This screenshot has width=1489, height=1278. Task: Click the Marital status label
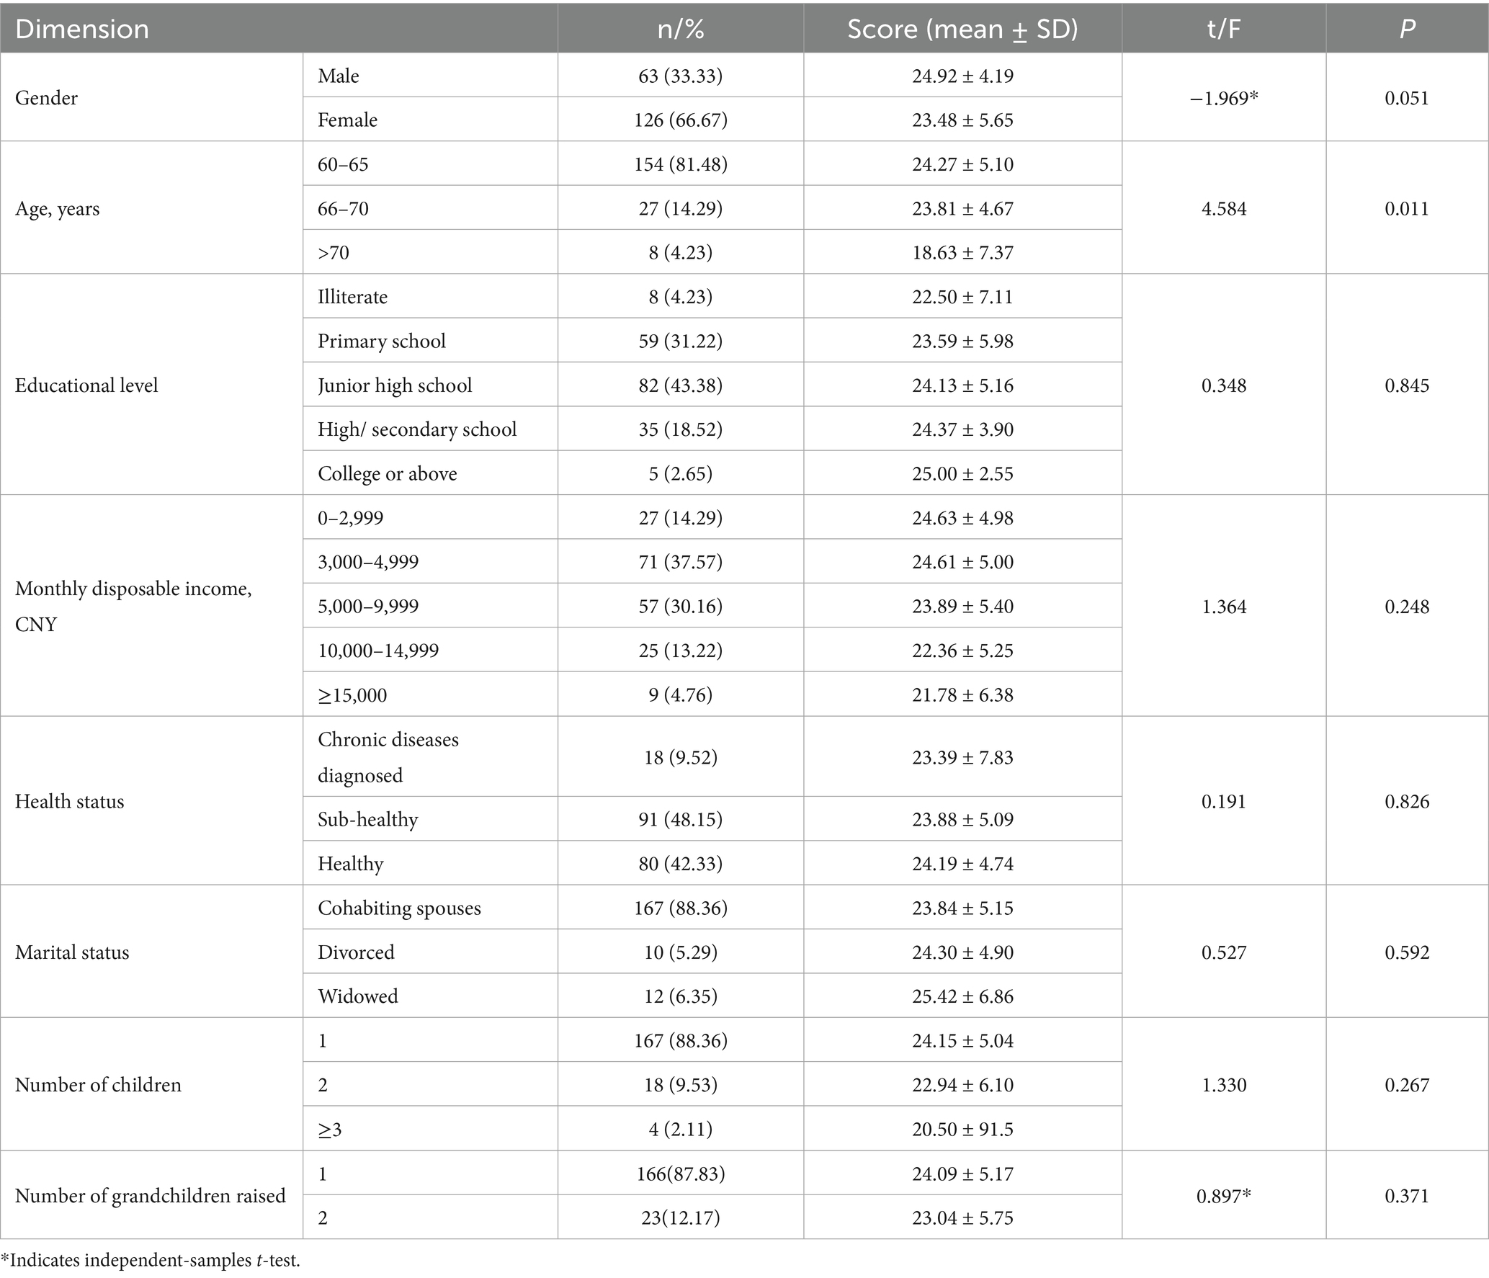(x=72, y=952)
